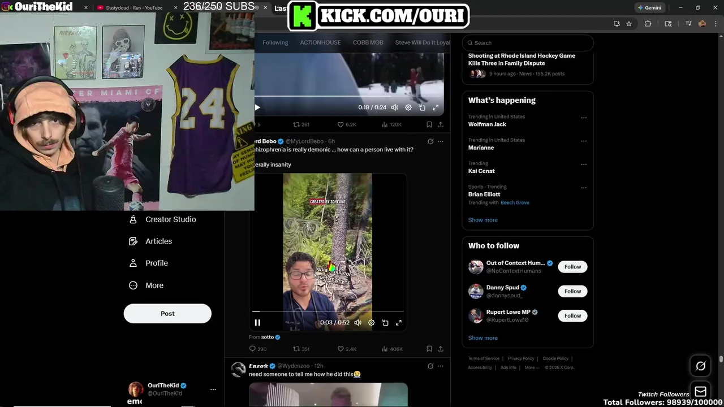This screenshot has width=724, height=407.
Task: Open more options for Marianne trend
Action: (x=584, y=141)
